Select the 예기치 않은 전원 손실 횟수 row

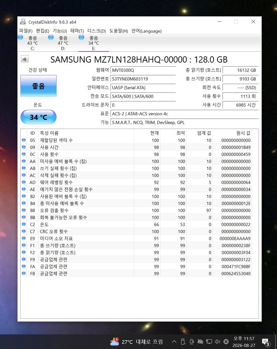tap(136, 189)
